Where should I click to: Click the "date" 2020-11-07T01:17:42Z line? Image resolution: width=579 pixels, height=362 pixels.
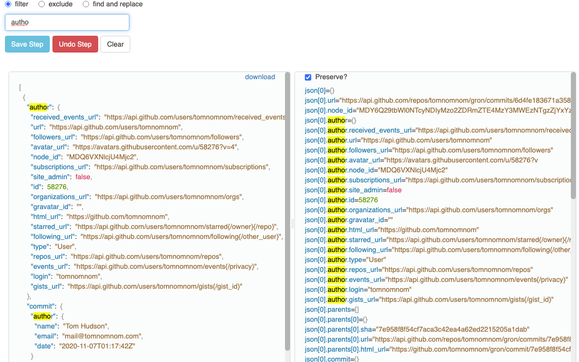tap(85, 346)
